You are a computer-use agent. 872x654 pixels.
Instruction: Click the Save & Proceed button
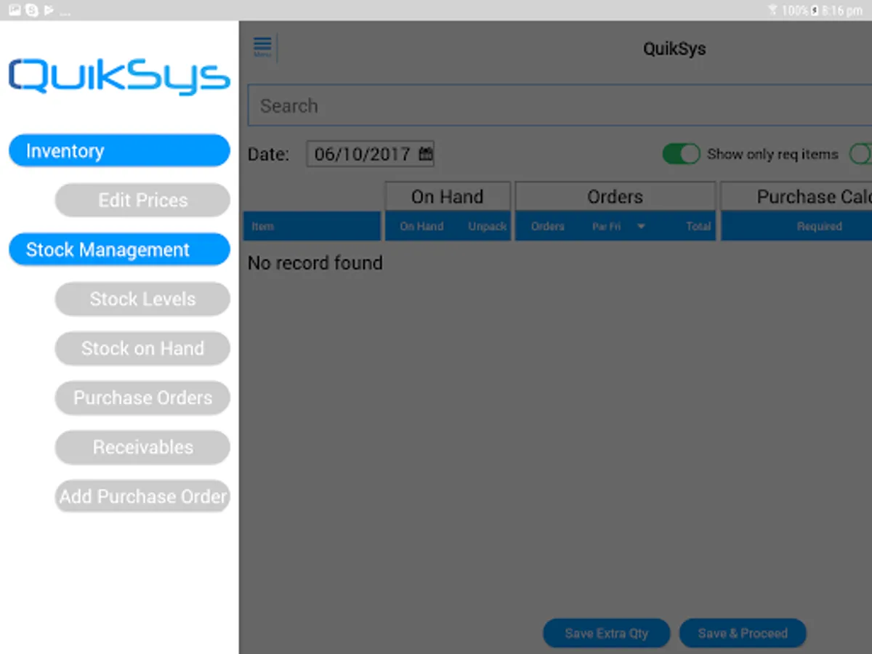tap(743, 633)
